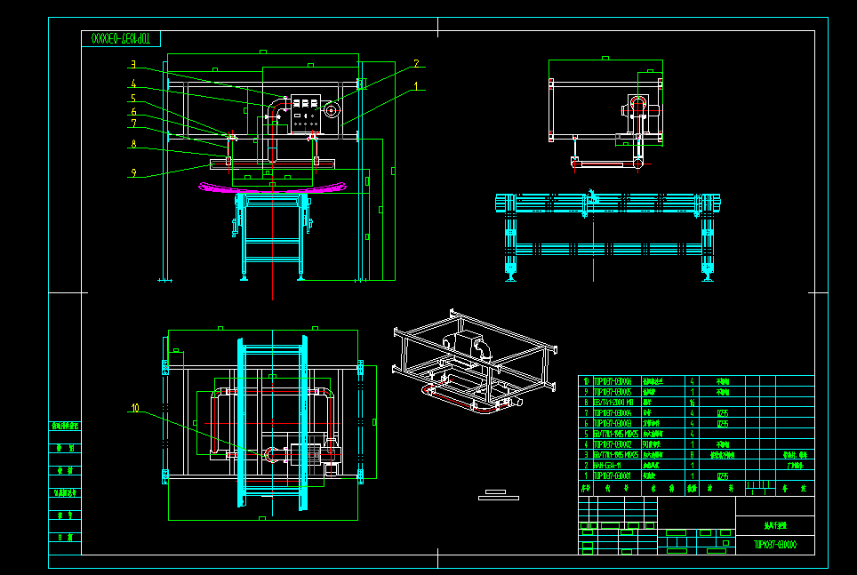Pick item number 1 in the parts list
This screenshot has width=857, height=575.
[586, 475]
